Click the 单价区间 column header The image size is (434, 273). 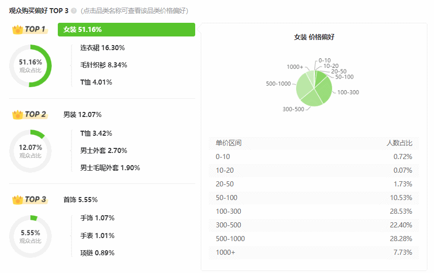[229, 143]
